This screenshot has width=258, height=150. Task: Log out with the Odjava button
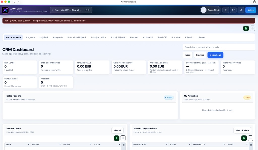pos(250,10)
